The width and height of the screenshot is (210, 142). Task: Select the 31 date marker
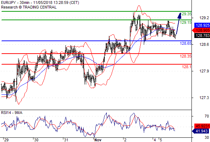point(66,140)
